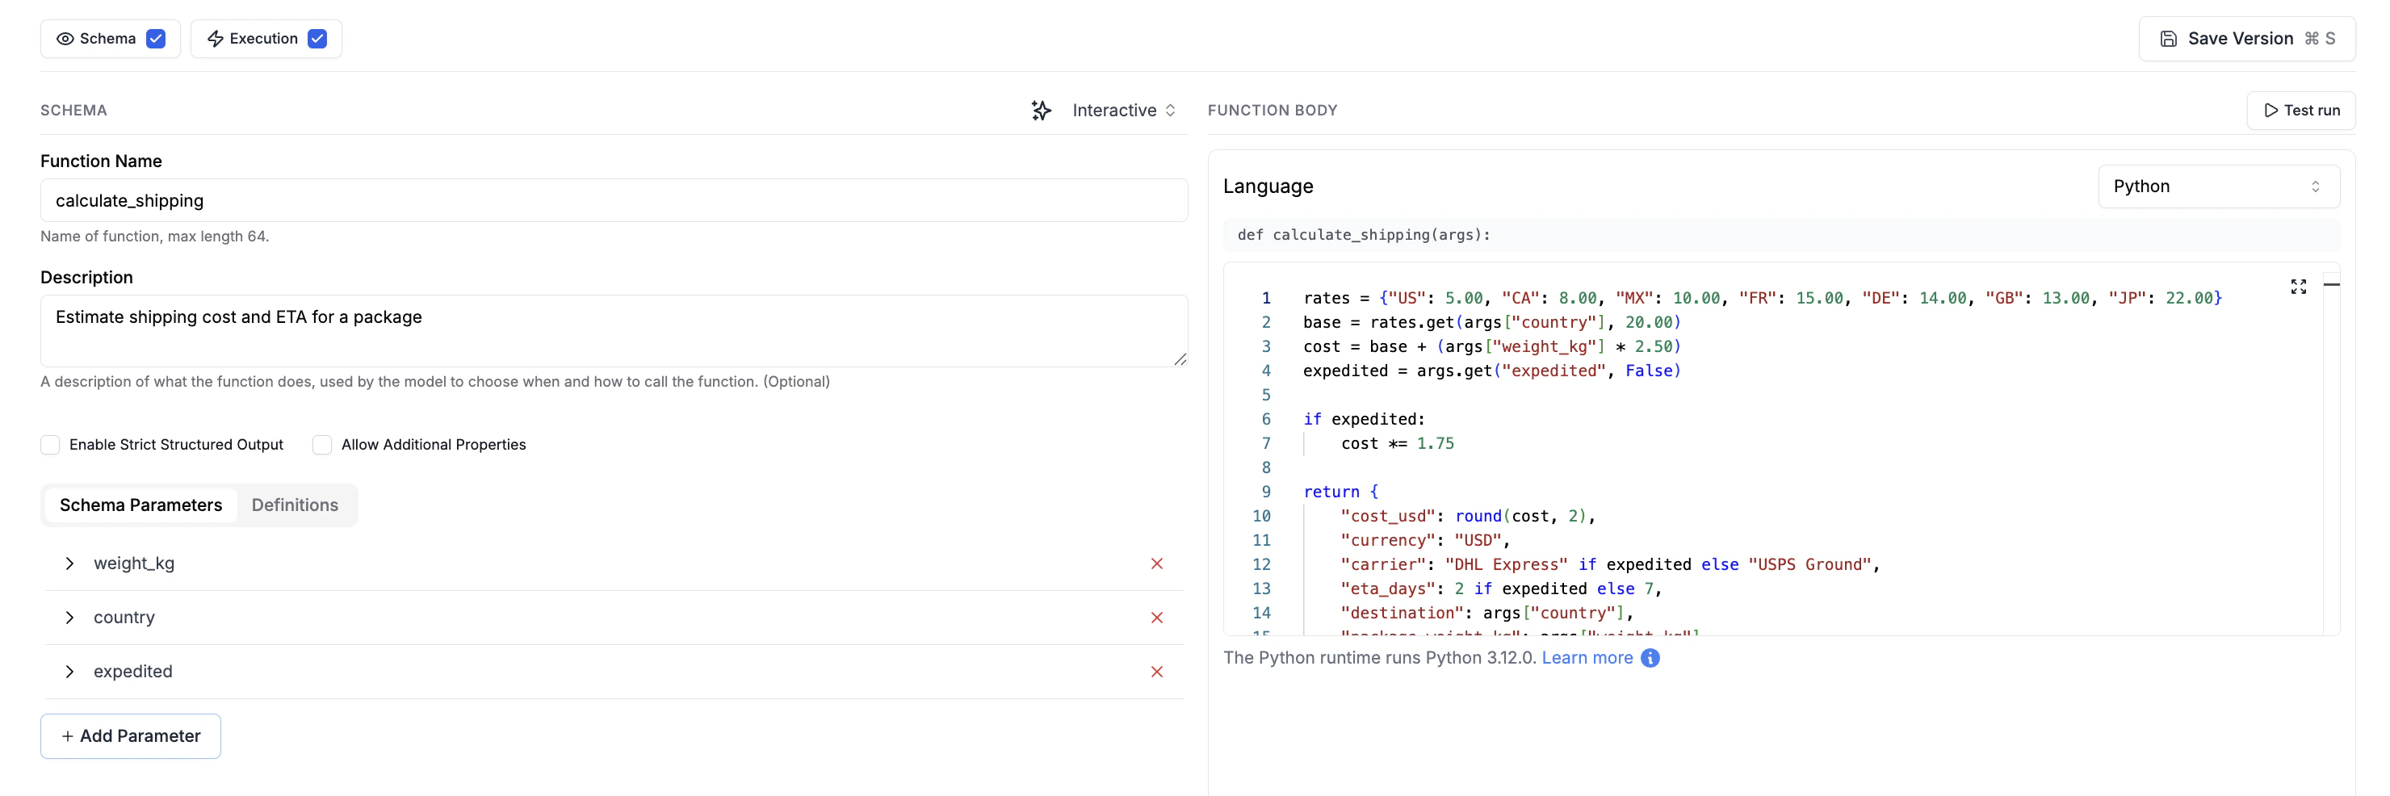Remove the country parameter using red X

click(x=1156, y=617)
